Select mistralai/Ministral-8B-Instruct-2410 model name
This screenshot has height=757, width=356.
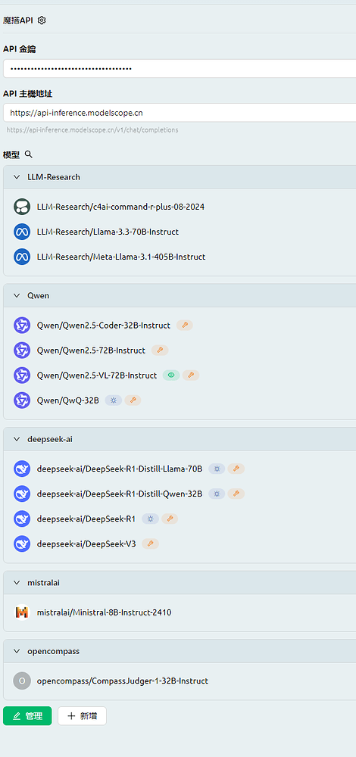point(104,612)
